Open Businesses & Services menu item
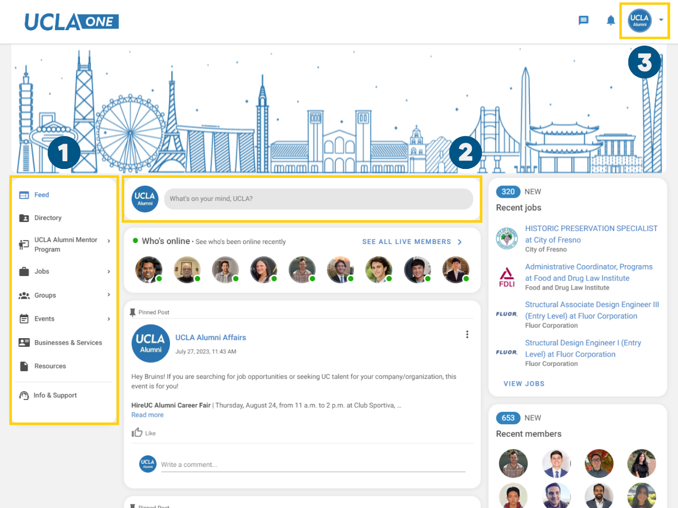678x508 pixels. (68, 343)
